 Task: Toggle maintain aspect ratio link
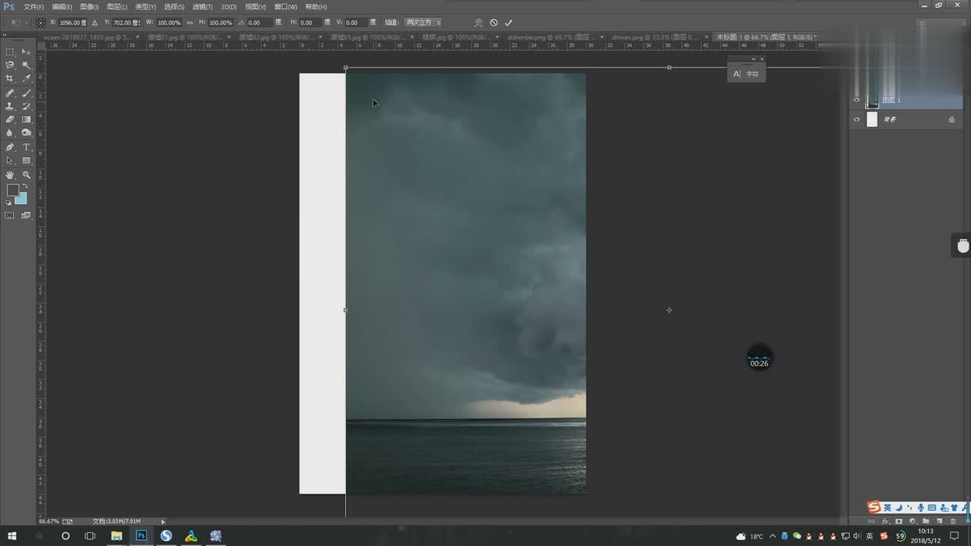(190, 23)
